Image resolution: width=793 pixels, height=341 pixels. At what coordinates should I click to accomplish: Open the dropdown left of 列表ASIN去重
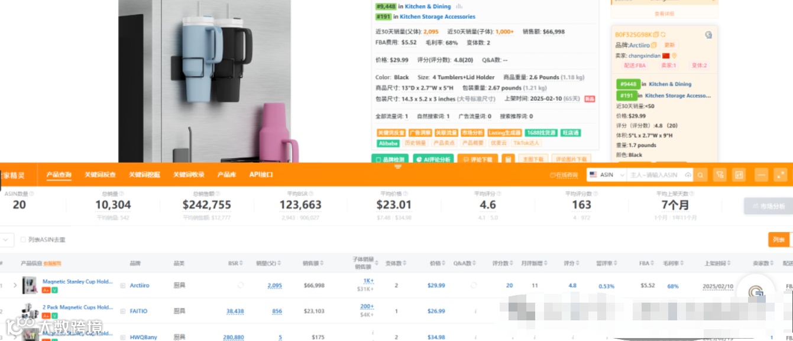tap(6, 240)
